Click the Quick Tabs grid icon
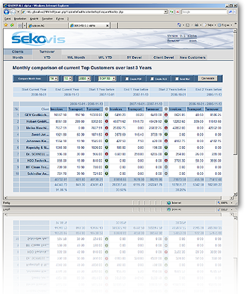Screen dimensions: 247x294 20,25
